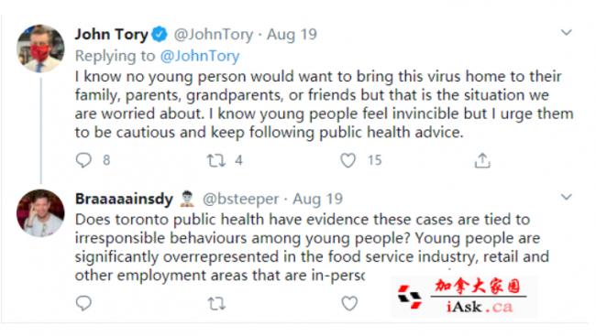Reply to John Tory's tweet
Screen dimensions: 596x336
[83, 160]
